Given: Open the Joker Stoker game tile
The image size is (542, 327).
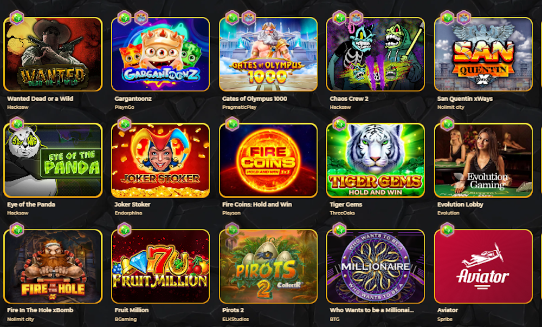Looking at the screenshot, I should (x=160, y=160).
